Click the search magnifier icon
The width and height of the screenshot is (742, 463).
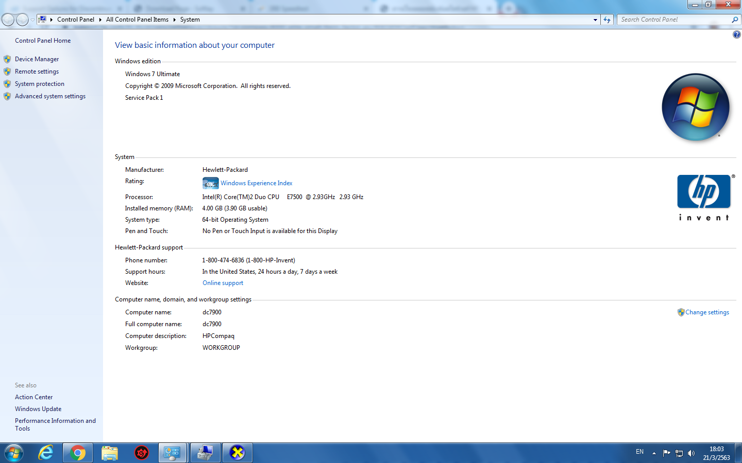click(x=735, y=20)
